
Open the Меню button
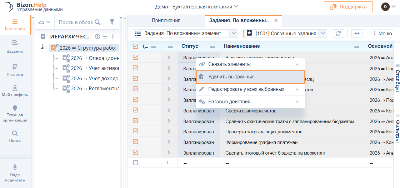coord(382,34)
